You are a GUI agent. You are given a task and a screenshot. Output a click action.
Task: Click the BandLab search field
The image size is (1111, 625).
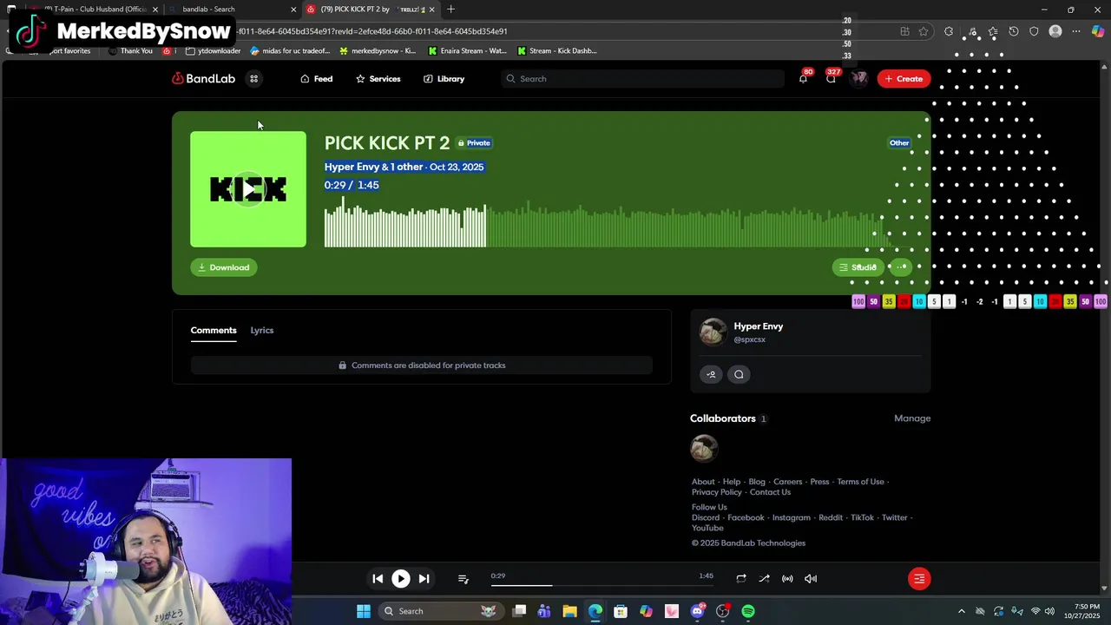(x=642, y=79)
